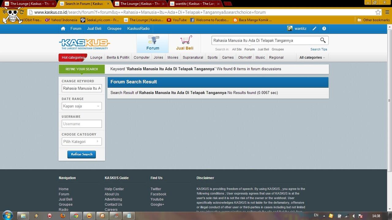Select Jual Beli search scope
392x220 pixels.
pos(263,49)
